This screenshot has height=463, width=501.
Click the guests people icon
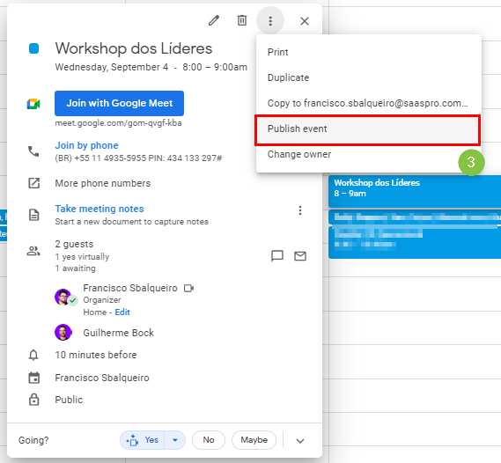pos(33,251)
